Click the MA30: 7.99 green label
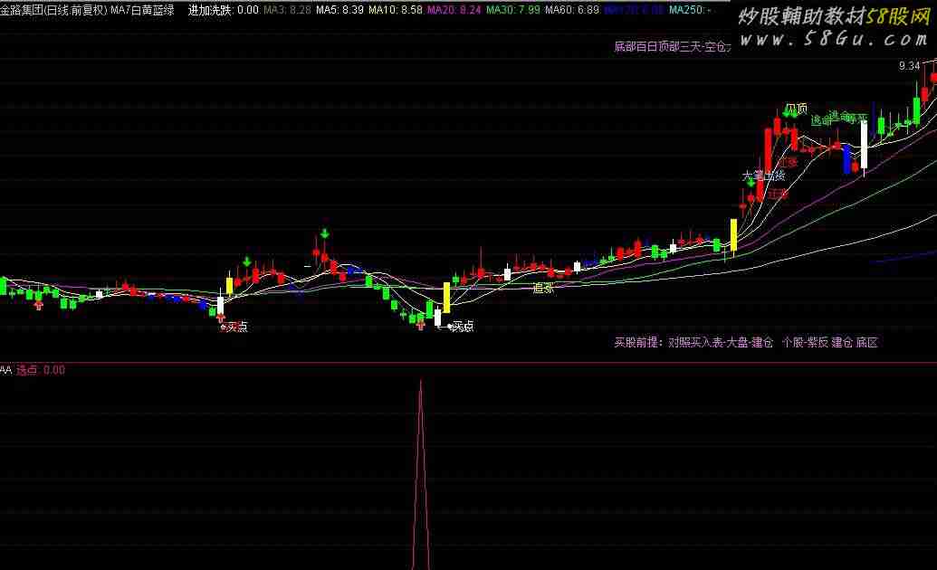The width and height of the screenshot is (937, 570). (512, 10)
